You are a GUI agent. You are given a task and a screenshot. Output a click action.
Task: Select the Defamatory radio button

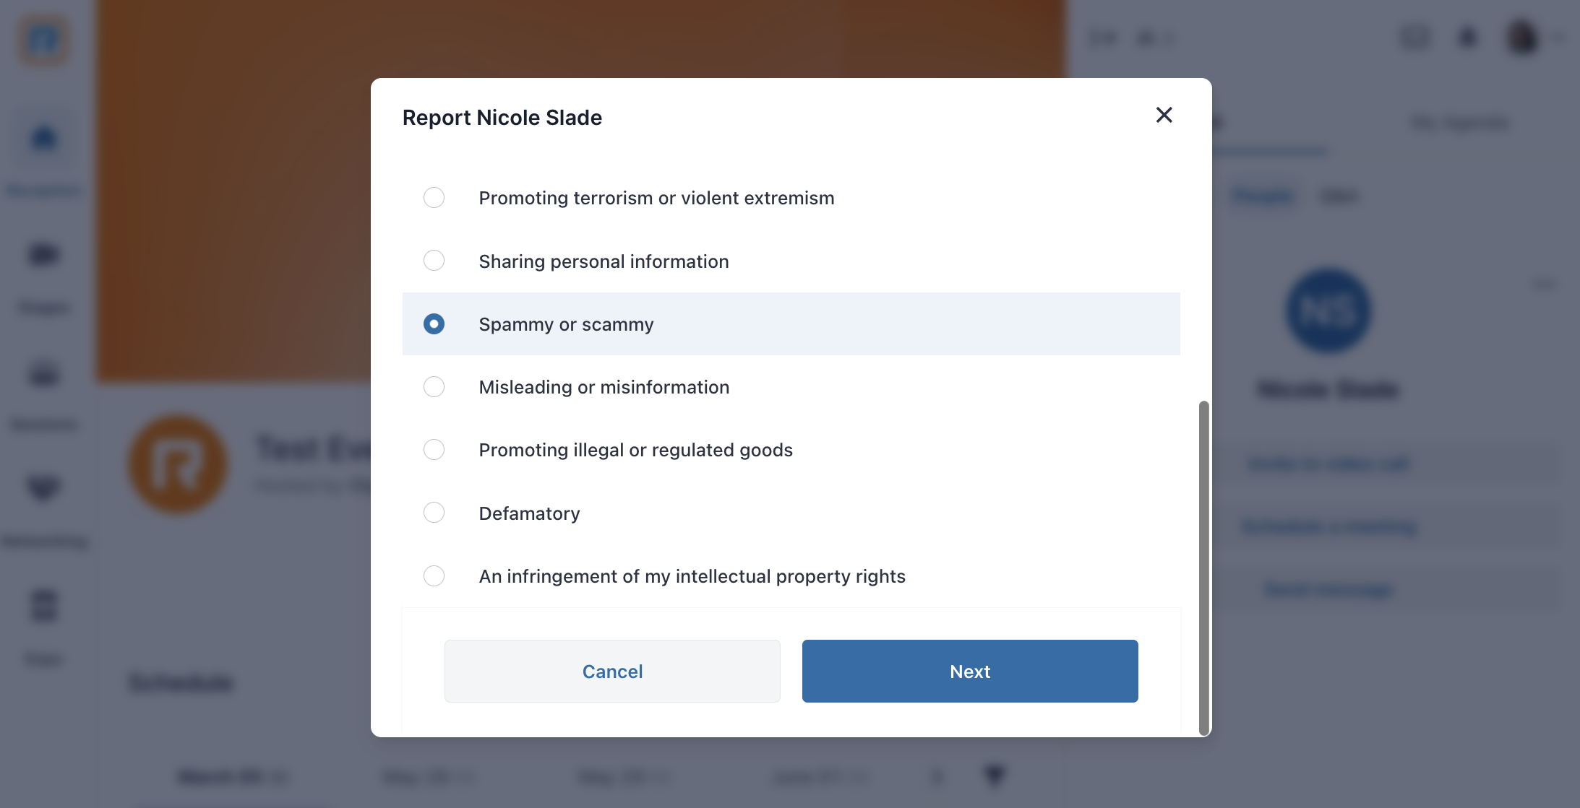tap(434, 513)
